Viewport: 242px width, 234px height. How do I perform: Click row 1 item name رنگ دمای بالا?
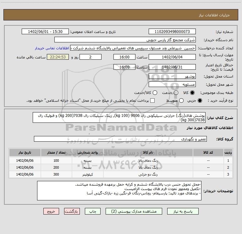pyautogui.click(x=148, y=161)
